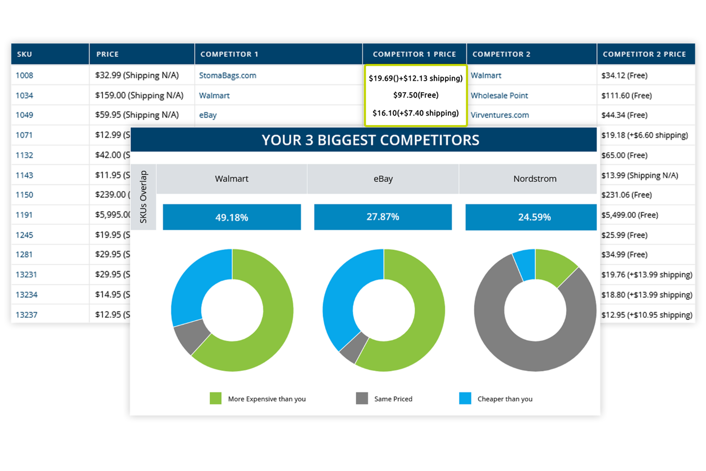Select the blue Cheaper than you swatch
This screenshot has height=471, width=706.
coord(465,398)
